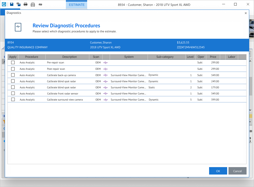Check Apply for Calibrate front radar sensor
The width and height of the screenshot is (254, 187).
coord(13,93)
